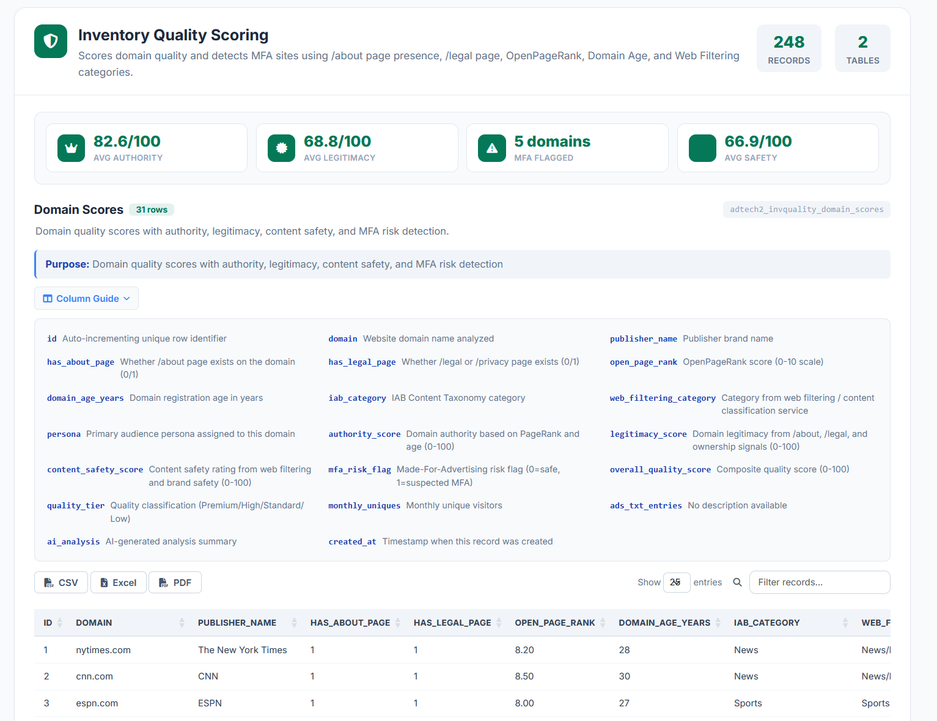This screenshot has height=721, width=937.
Task: Click the 82.6/100 authority value
Action: [x=127, y=141]
